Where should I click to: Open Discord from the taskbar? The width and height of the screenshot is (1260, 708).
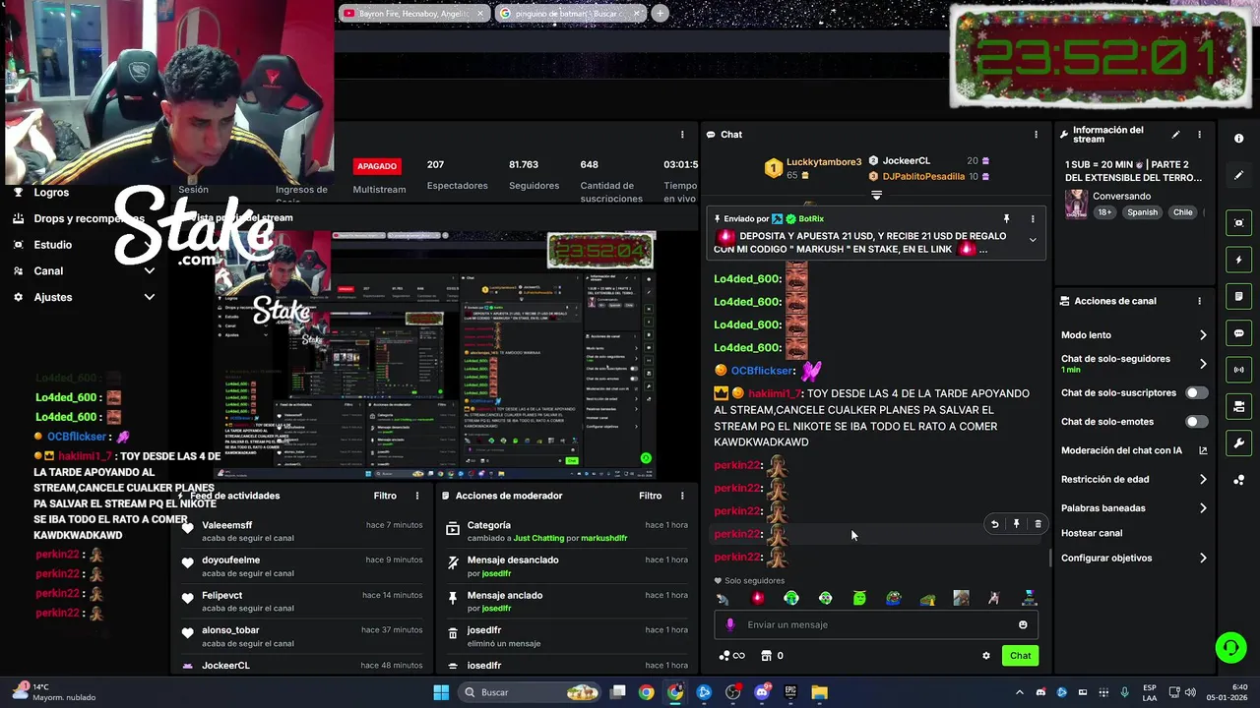coord(762,692)
